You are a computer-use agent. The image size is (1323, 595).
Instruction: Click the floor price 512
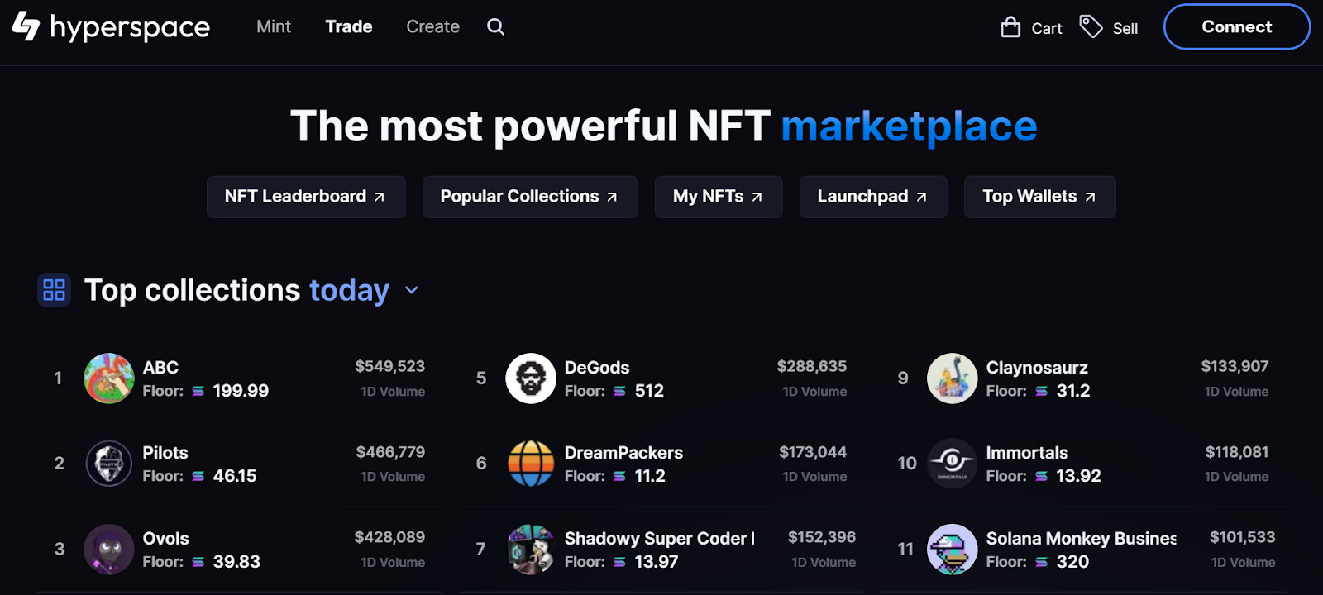point(649,391)
